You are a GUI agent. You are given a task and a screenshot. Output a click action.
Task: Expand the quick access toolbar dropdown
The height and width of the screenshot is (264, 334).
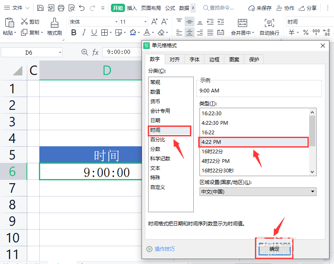(x=103, y=8)
